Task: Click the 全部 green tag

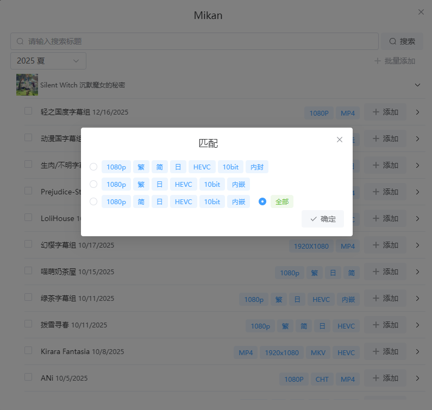Action: pos(282,201)
